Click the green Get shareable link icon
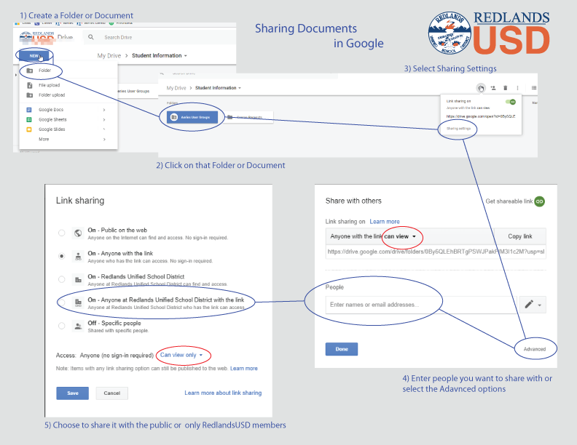The width and height of the screenshot is (577, 445). pyautogui.click(x=539, y=201)
